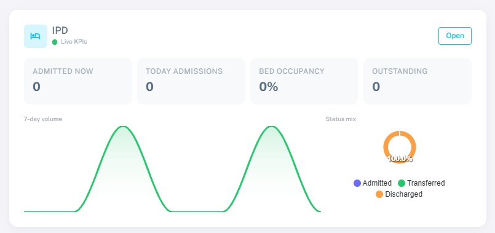Open the IPD module with Open button
The width and height of the screenshot is (495, 233).
[x=454, y=36]
